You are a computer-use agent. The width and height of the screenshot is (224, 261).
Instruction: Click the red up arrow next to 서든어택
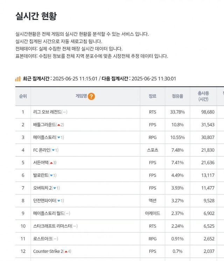[51, 163]
